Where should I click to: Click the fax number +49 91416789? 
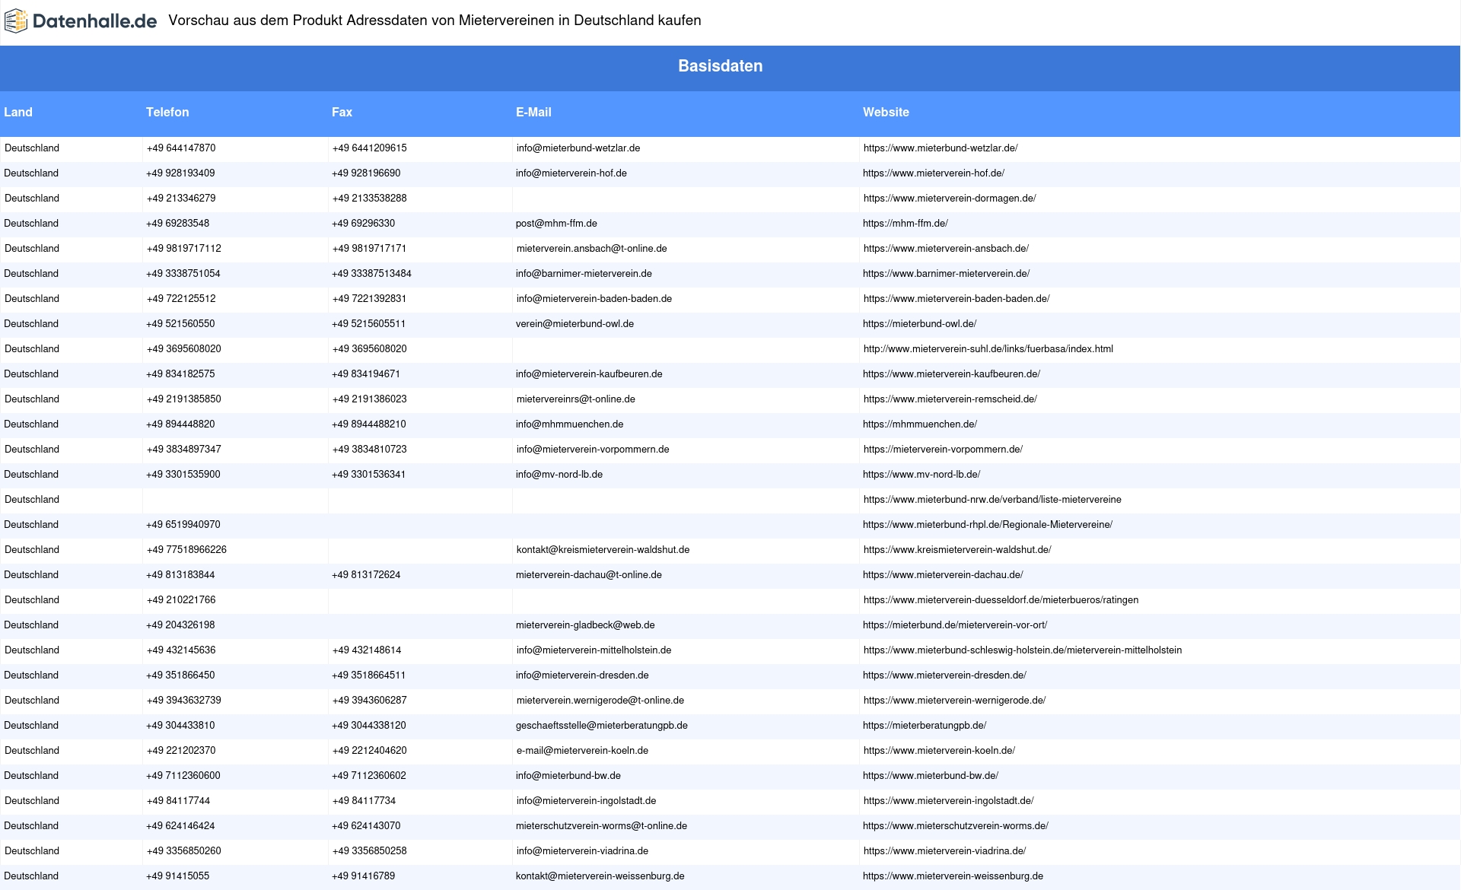[364, 876]
